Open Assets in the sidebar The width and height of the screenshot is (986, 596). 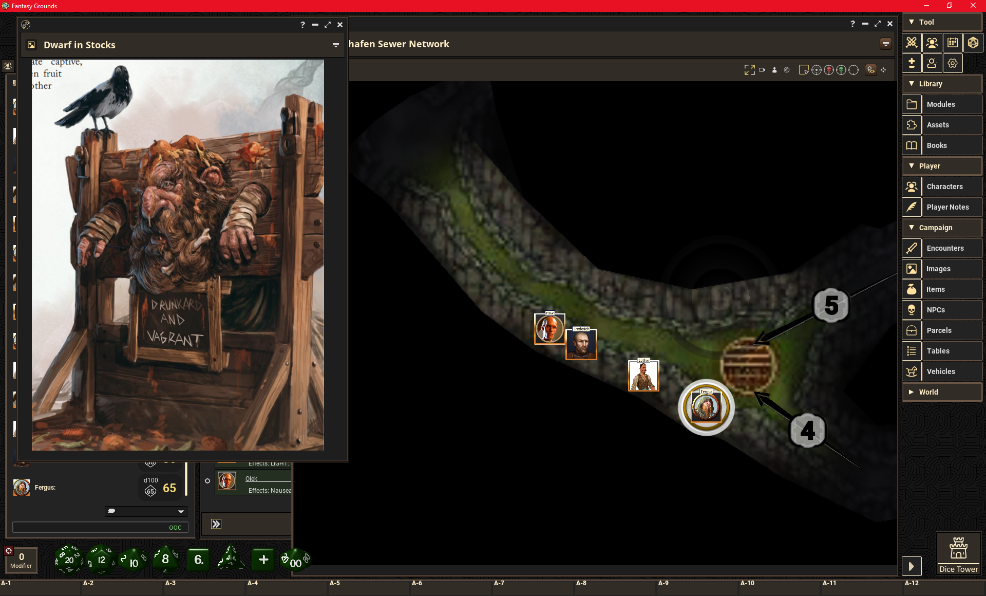coord(942,125)
